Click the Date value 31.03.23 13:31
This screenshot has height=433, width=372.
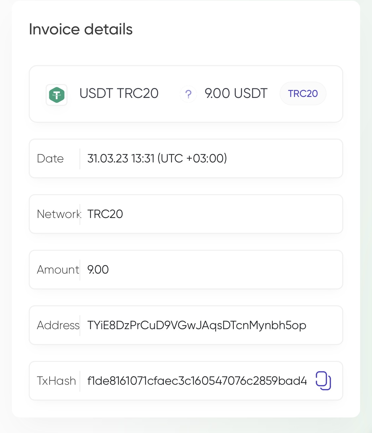coord(121,158)
